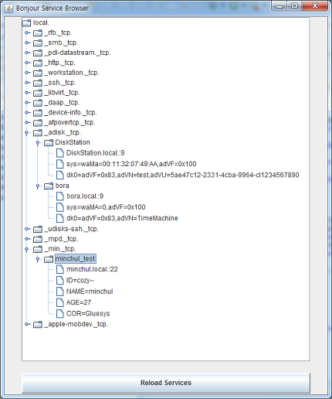This screenshot has height=399, width=332.
Task: Click the bora folder icon
Action: [x=49, y=186]
